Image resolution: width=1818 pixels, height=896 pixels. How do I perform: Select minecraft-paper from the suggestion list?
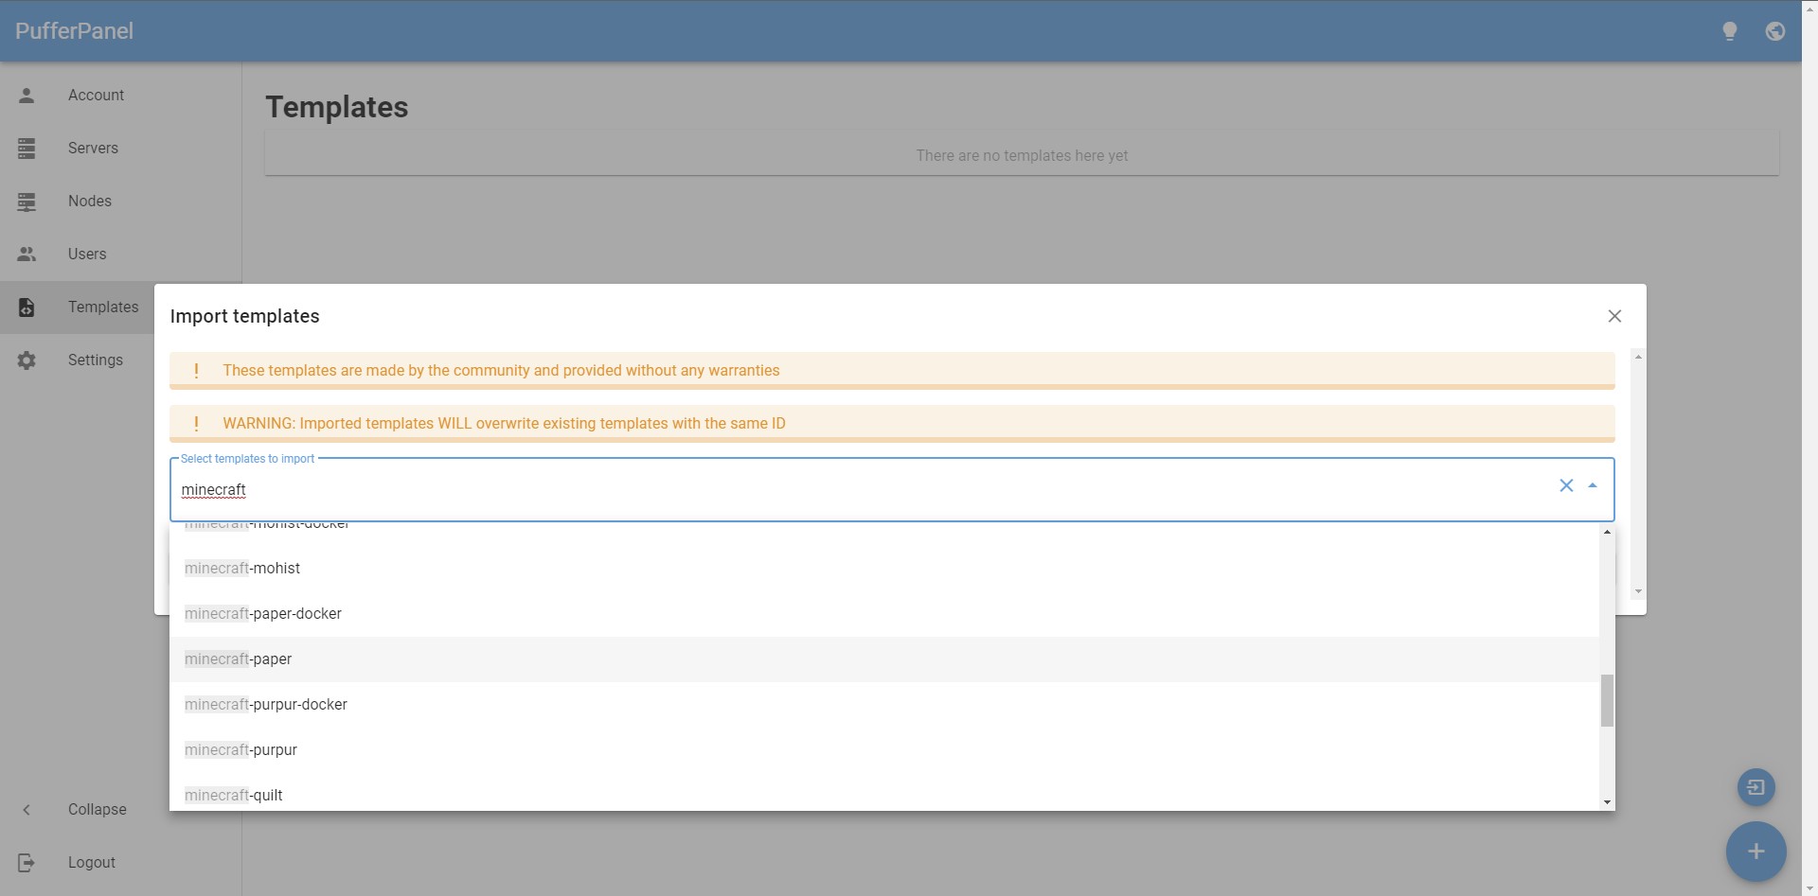[239, 659]
